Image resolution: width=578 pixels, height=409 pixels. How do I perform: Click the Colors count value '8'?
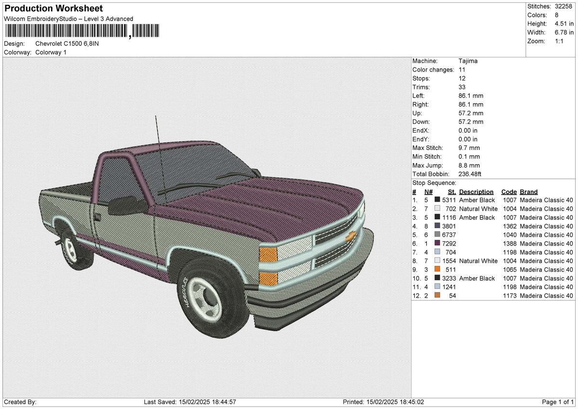[x=556, y=15]
